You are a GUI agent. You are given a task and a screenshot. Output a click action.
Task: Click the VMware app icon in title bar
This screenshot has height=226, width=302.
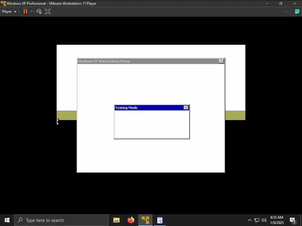[x=3, y=4]
